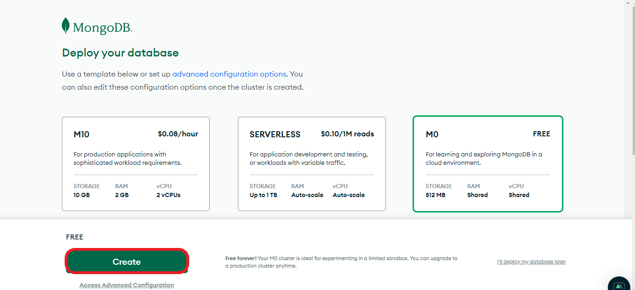
Task: Choose I'll deploy my database later
Action: coord(532,262)
